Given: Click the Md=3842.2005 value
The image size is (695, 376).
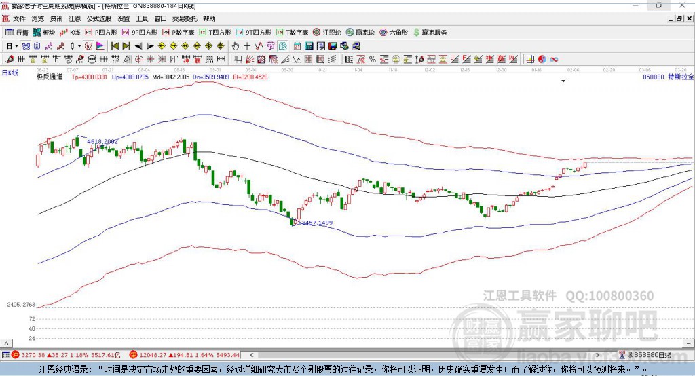Looking at the screenshot, I should pos(170,77).
